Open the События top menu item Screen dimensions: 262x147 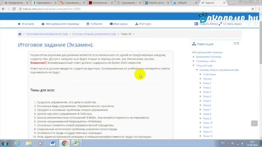(x=94, y=24)
